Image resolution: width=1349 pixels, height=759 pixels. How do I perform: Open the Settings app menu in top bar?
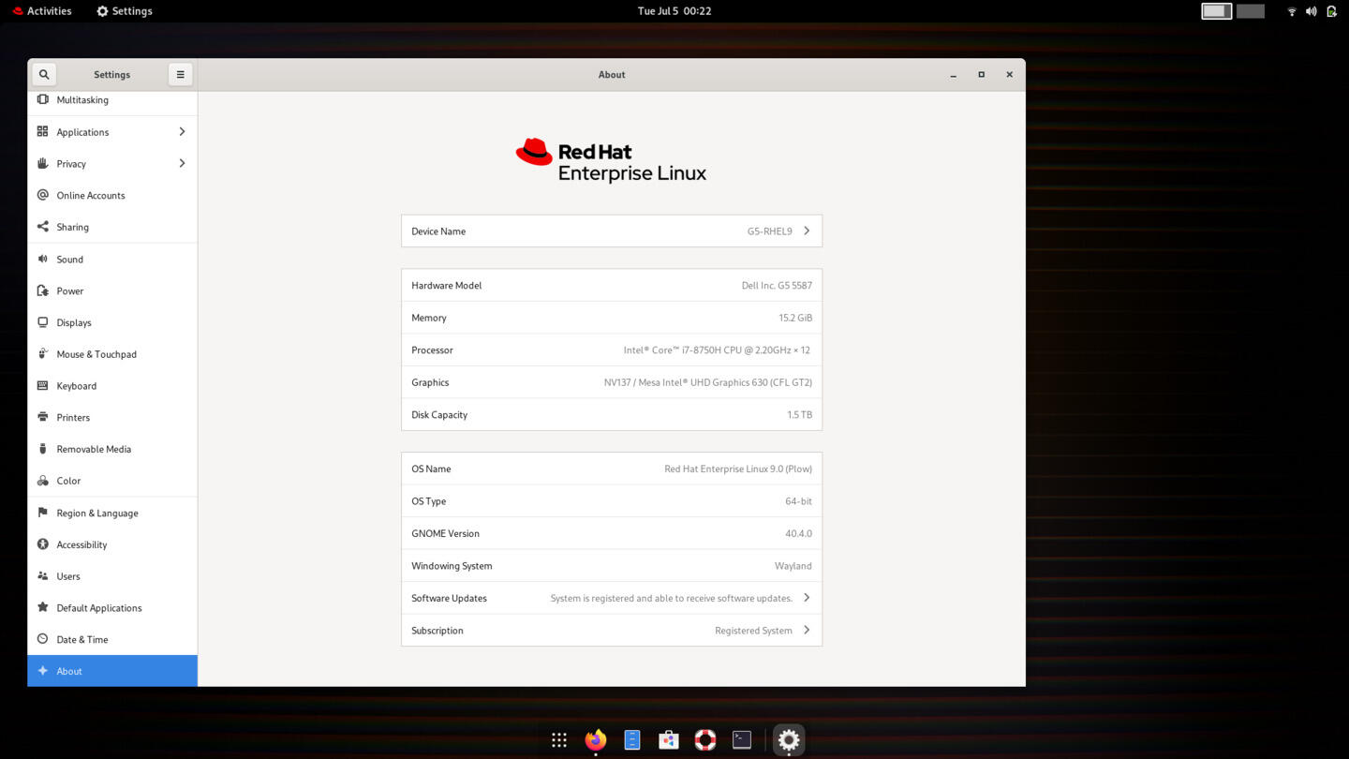[x=125, y=11]
